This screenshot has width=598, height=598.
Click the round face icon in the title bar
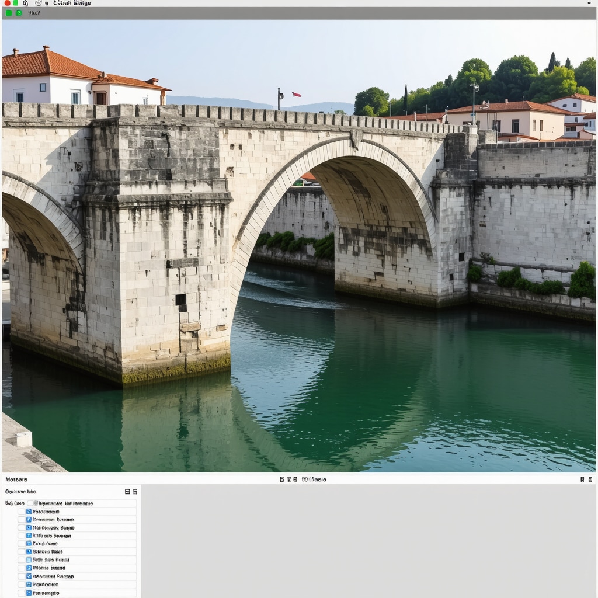click(x=39, y=3)
